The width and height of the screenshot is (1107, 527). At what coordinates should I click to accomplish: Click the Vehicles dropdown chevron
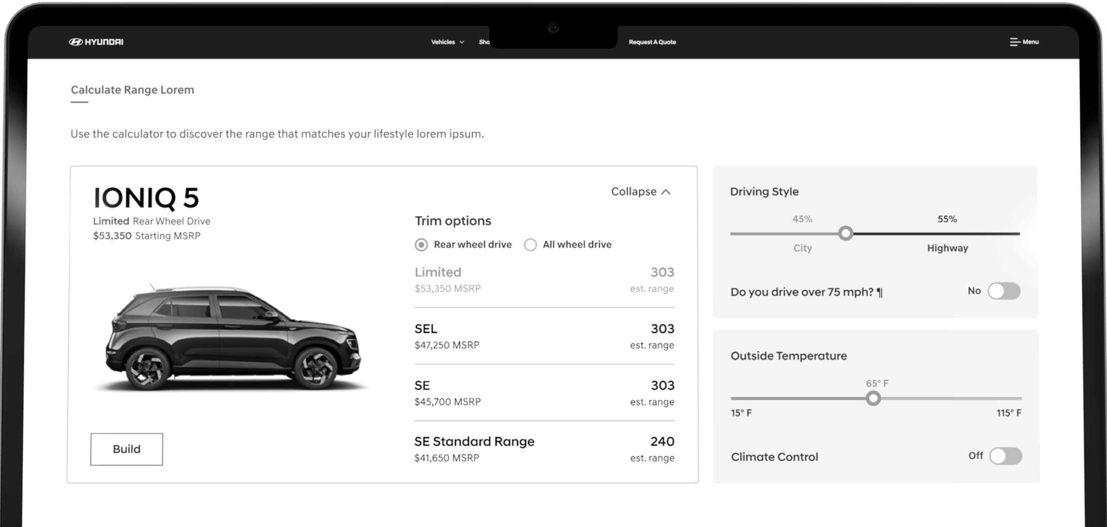click(x=461, y=42)
